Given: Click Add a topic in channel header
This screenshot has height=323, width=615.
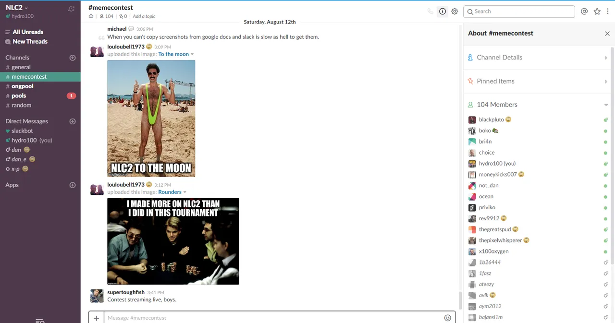Looking at the screenshot, I should pyautogui.click(x=144, y=16).
